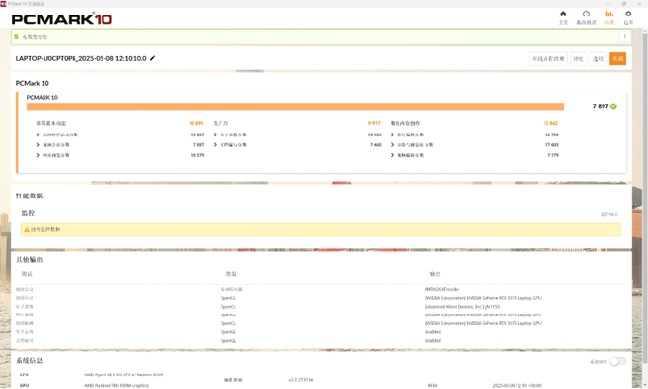Toggle the system details switch

pos(617,362)
